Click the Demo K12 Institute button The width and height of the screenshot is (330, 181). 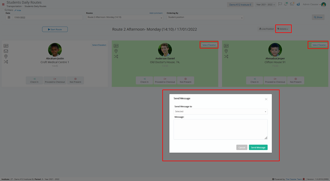point(240,5)
